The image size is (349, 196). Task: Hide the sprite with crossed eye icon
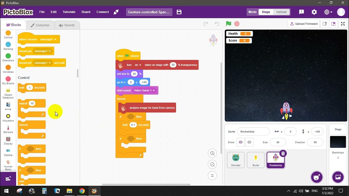249,142
